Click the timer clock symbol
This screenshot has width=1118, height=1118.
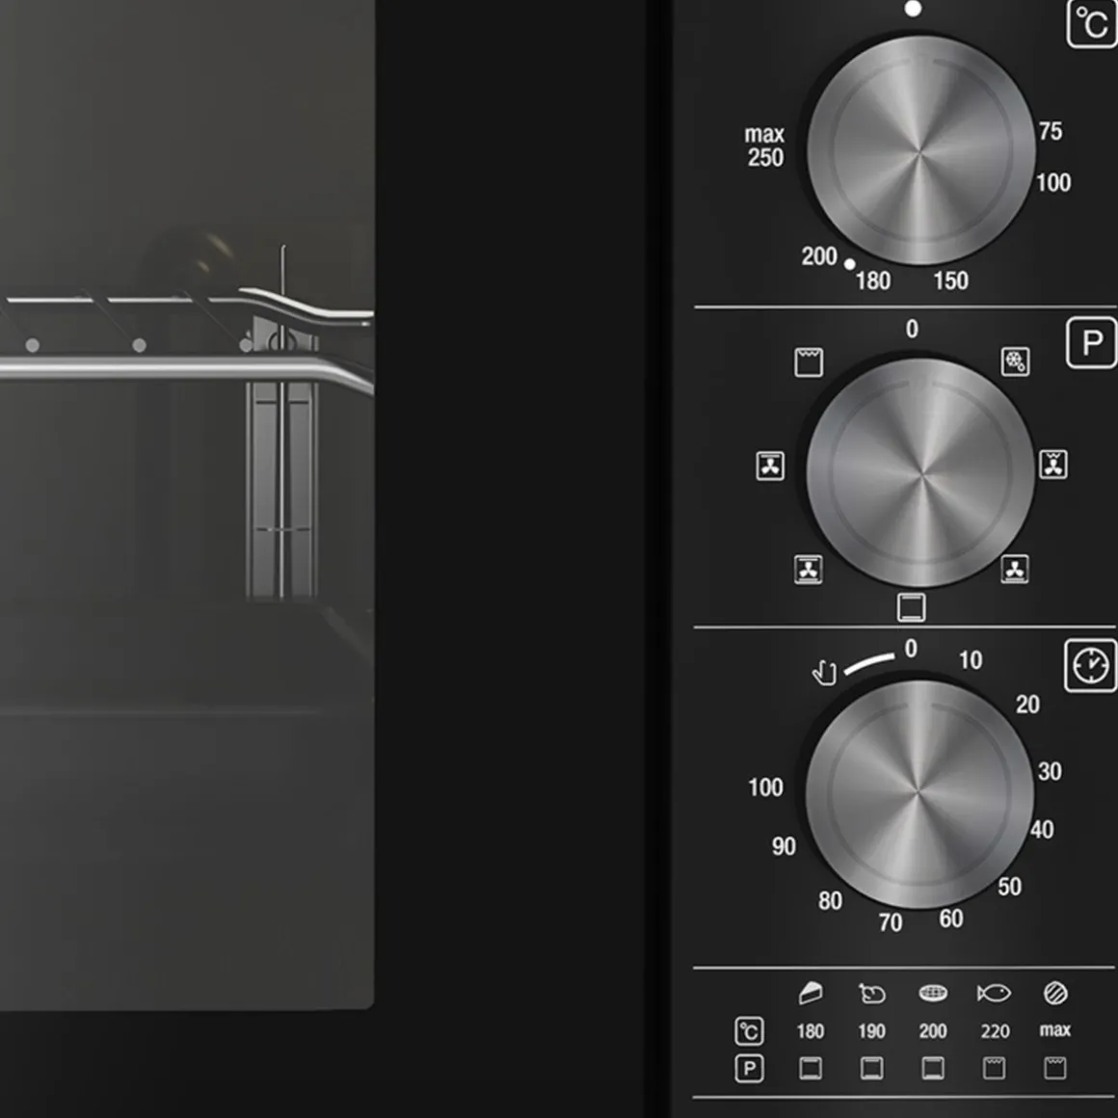pos(1090,665)
